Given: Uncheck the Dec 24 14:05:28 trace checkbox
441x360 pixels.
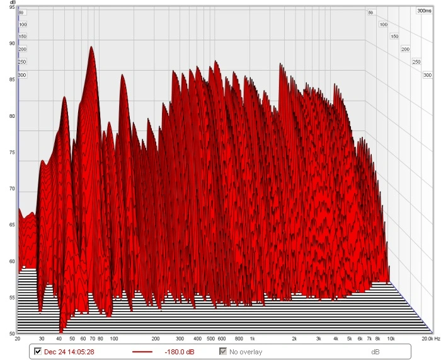Looking at the screenshot, I should click(37, 351).
